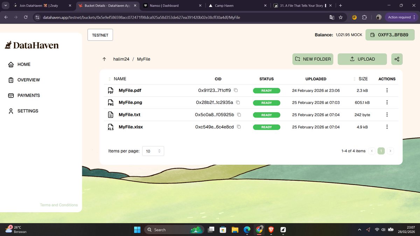The image size is (420, 236).
Task: Open wallet 0XFF3...BFB89 button
Action: point(390,35)
